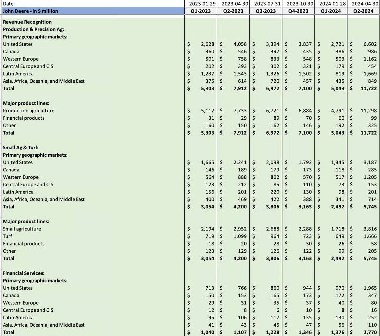Select Small agriculture Q2-2024 value 3,816
The image size is (380, 336).
click(370, 229)
